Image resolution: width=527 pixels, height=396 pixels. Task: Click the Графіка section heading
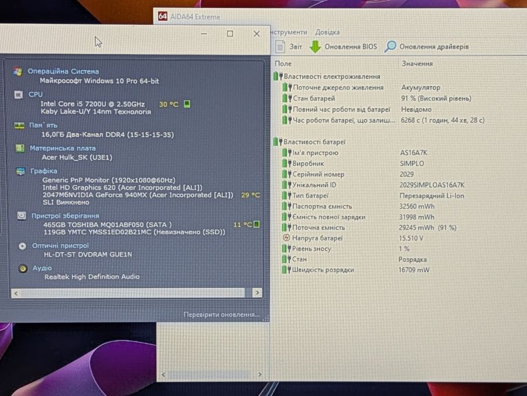44,171
